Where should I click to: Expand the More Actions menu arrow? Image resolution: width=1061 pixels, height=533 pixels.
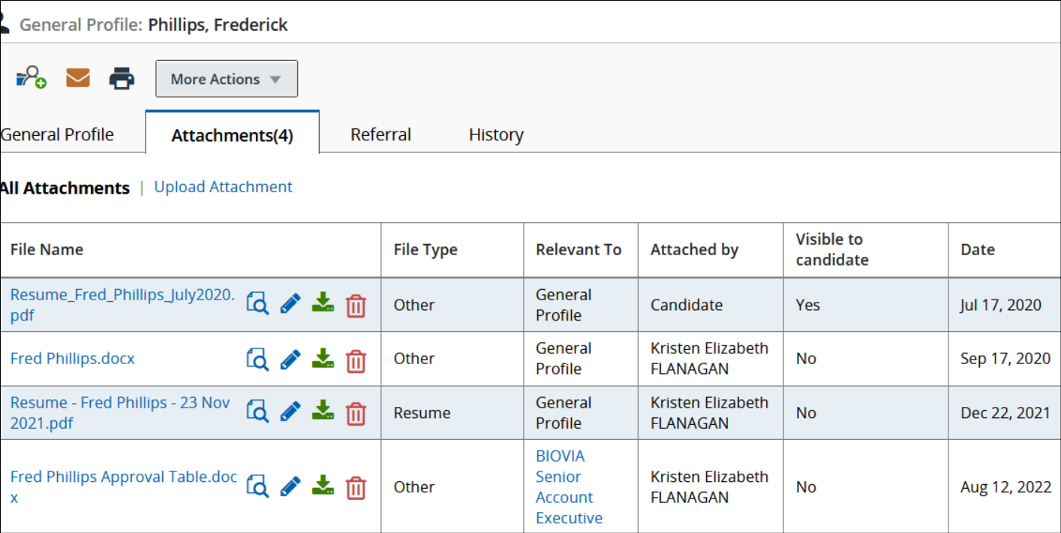click(x=276, y=78)
